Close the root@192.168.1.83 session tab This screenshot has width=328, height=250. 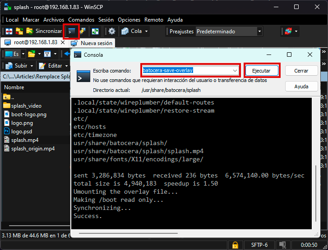(x=63, y=42)
